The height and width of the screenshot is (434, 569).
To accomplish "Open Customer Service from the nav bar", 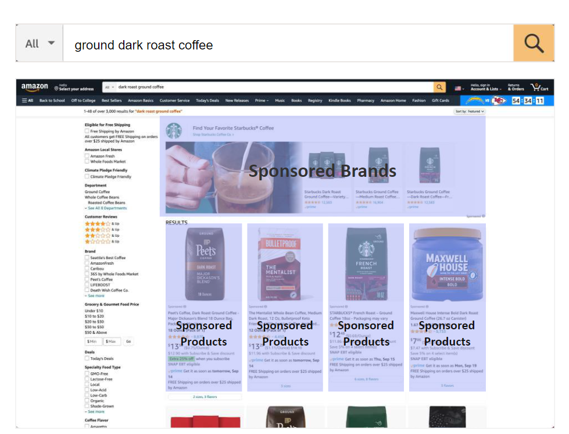I will (x=174, y=100).
